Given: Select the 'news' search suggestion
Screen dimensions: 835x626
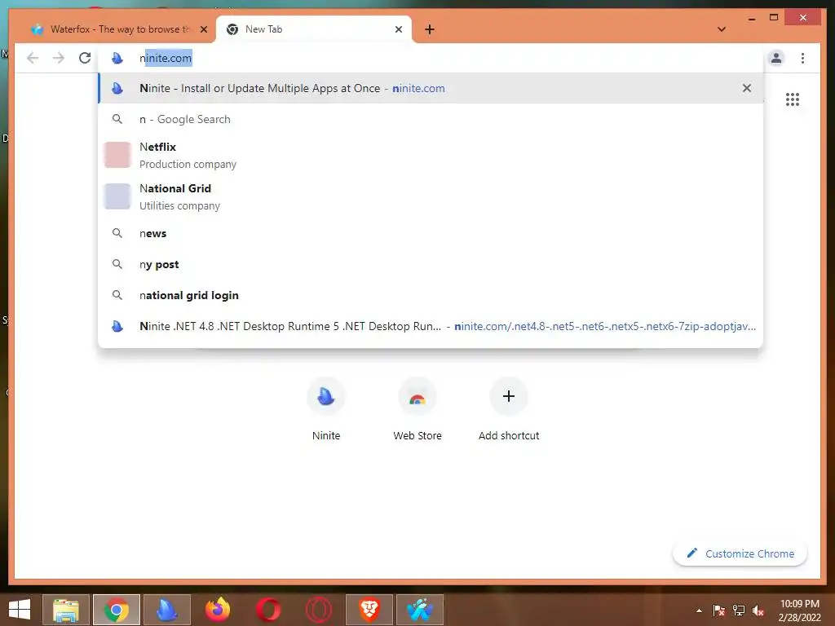Looking at the screenshot, I should point(431,233).
